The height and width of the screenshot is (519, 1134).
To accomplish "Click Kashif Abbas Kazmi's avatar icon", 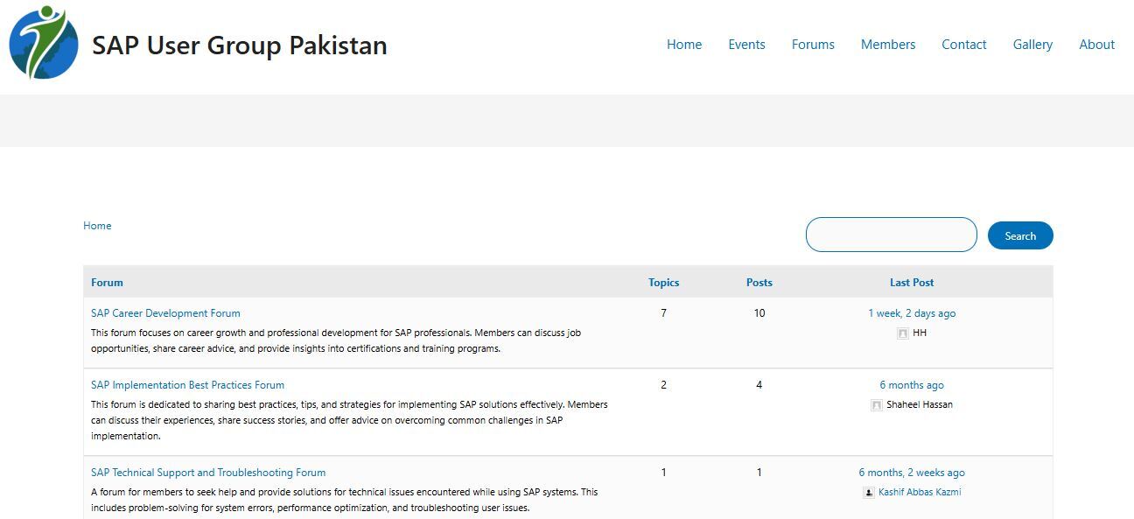I will tap(868, 493).
